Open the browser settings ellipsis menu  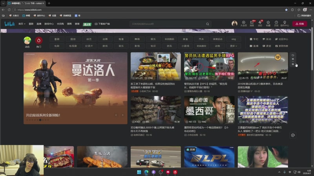pos(310,9)
